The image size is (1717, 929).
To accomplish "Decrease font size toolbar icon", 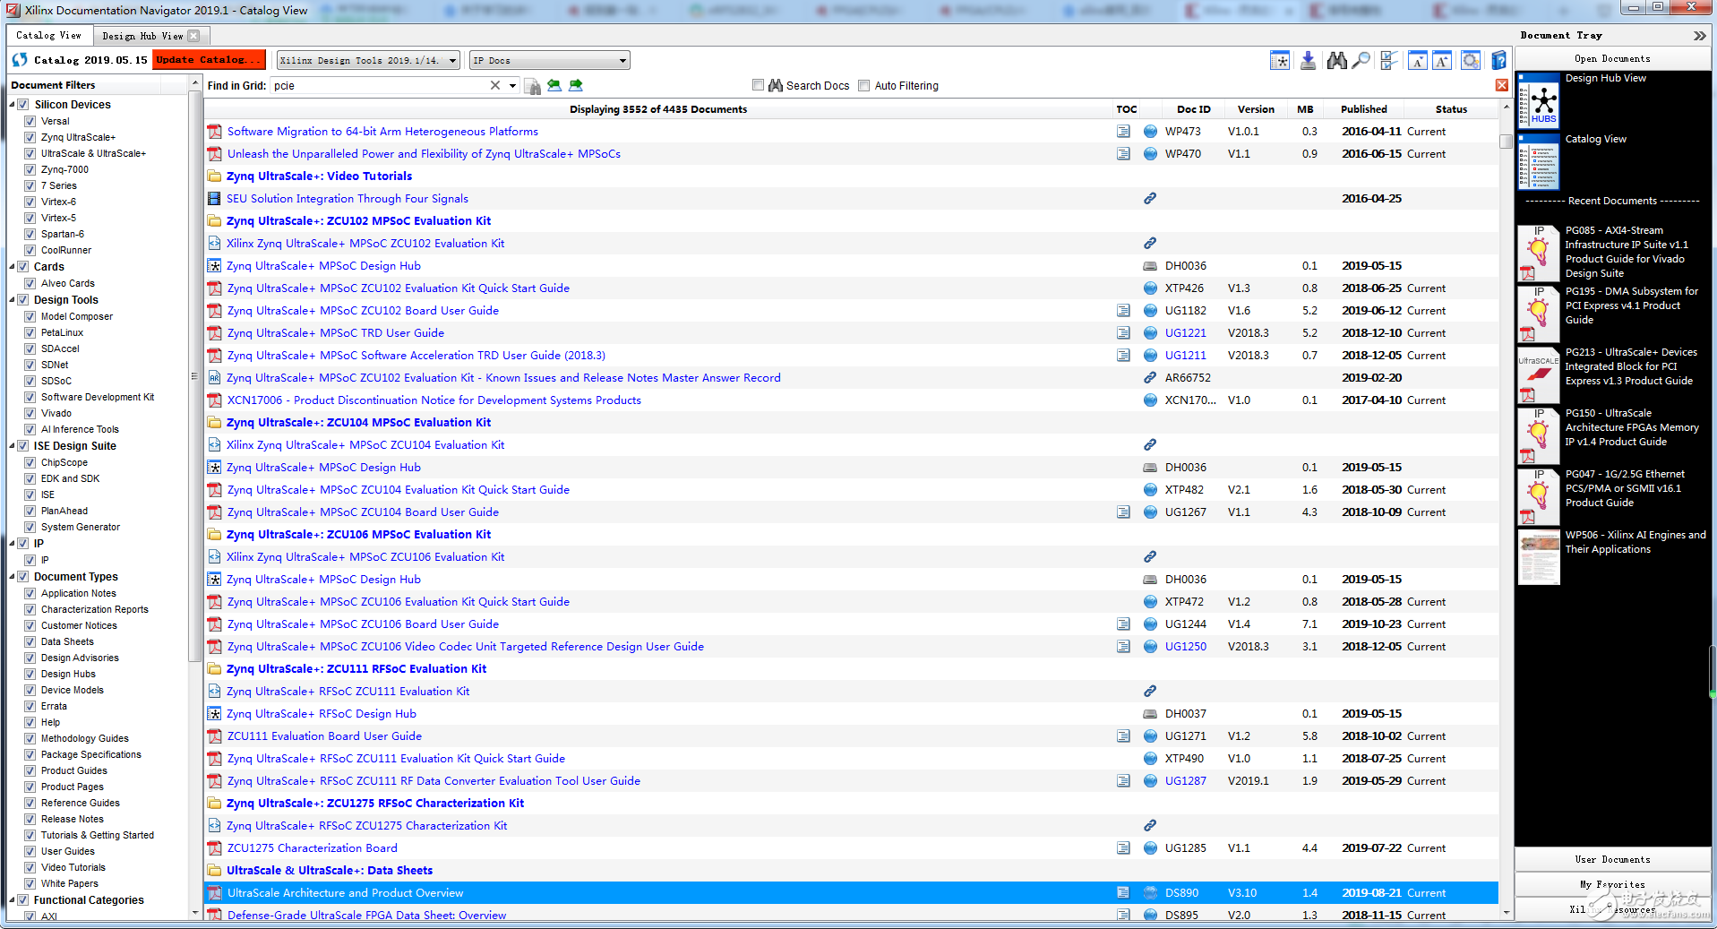I will [1417, 60].
